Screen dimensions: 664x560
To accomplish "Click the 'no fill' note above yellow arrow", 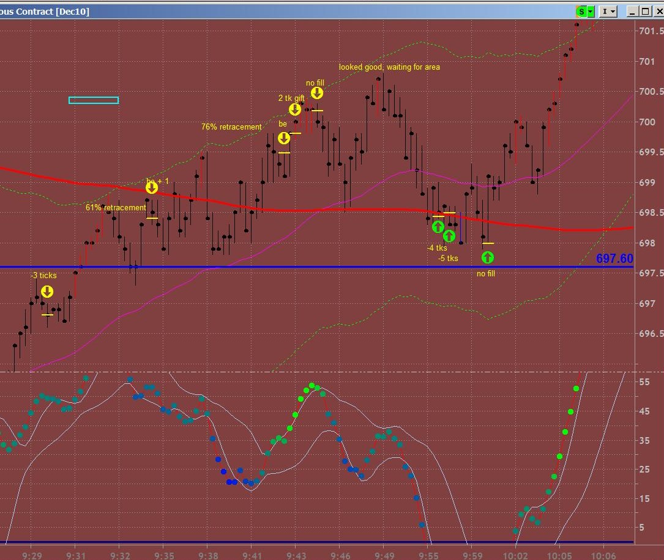I will pyautogui.click(x=315, y=83).
